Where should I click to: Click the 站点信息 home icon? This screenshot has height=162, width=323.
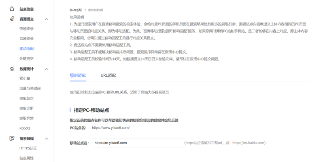pos(12,9)
